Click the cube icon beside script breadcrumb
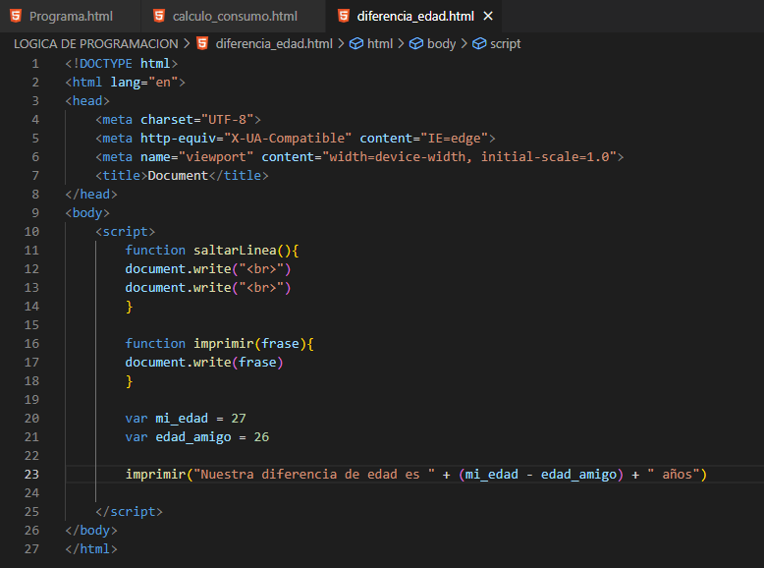 pos(479,44)
